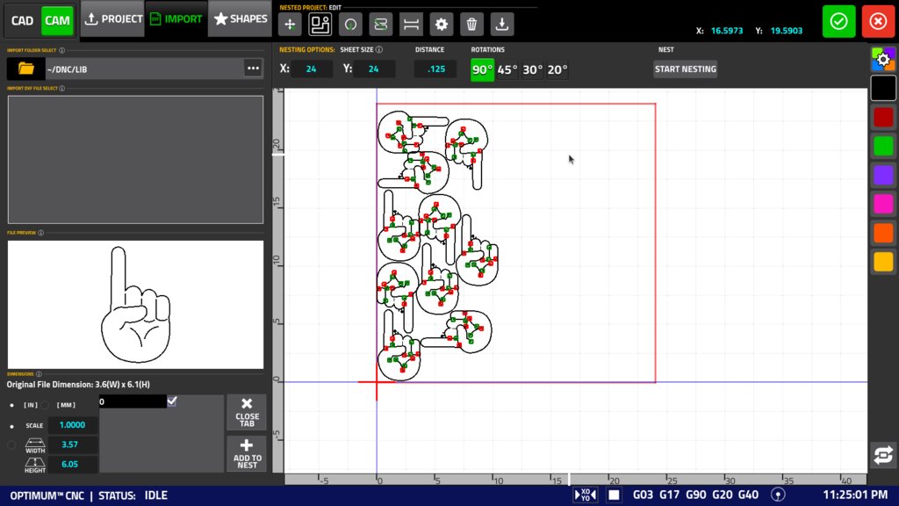Edit the Width 3.57 value field
Screen dimensions: 899x506
72,445
